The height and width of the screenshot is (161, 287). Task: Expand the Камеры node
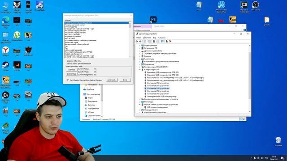pos(139,56)
